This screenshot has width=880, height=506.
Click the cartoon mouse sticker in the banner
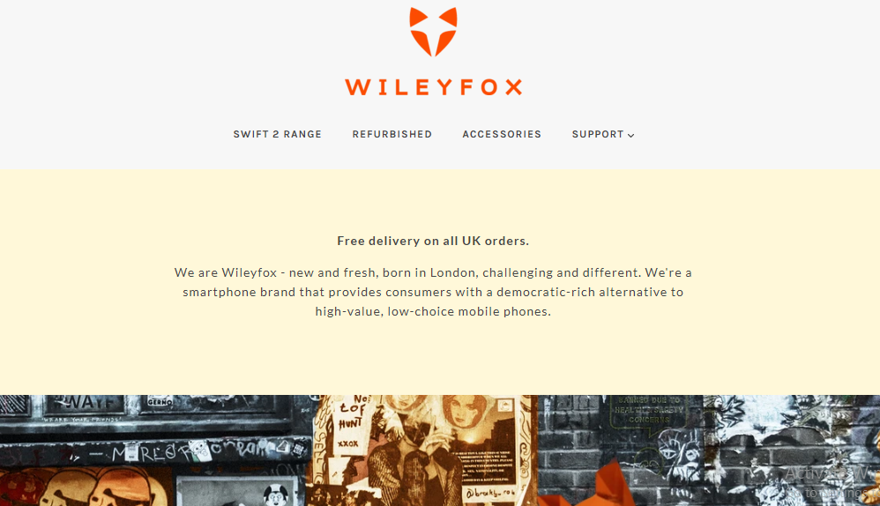click(x=276, y=495)
